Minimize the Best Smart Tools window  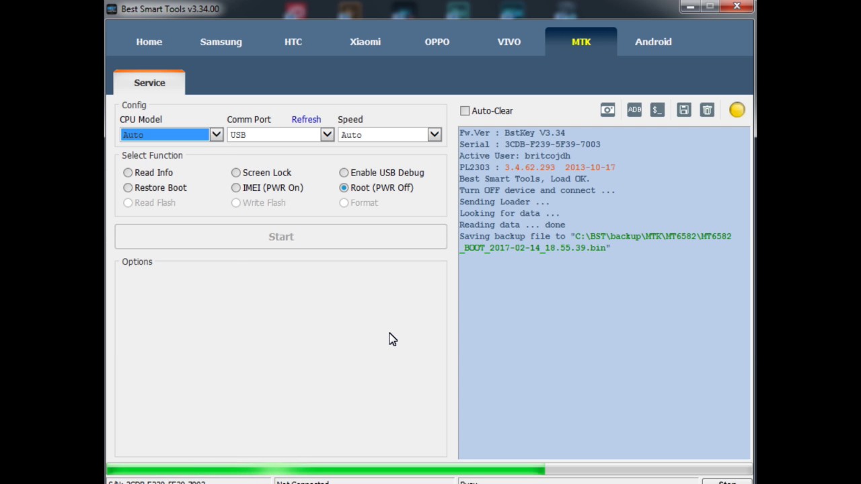(x=689, y=6)
